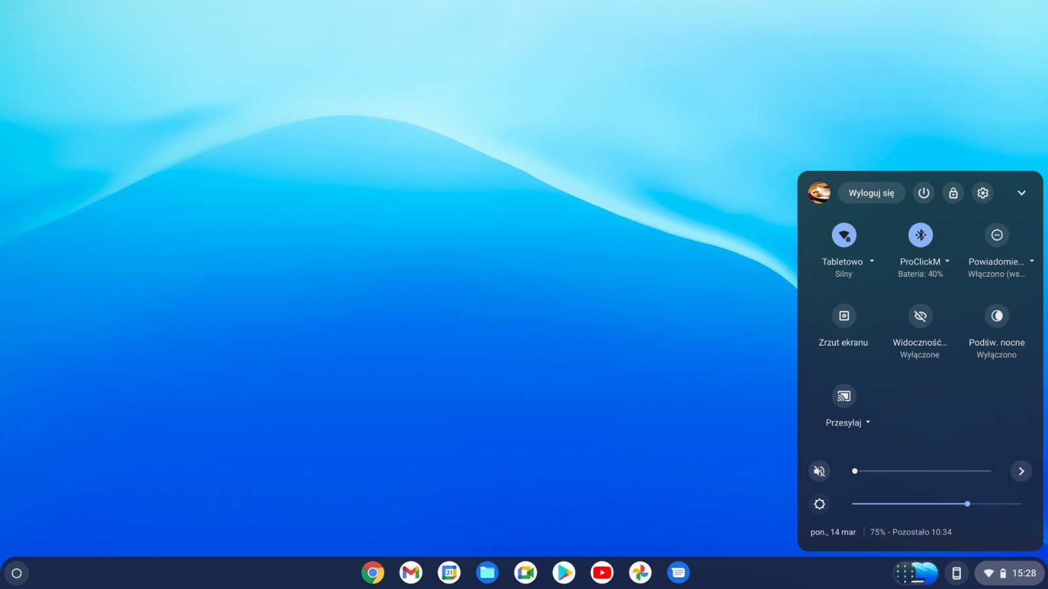
Task: Unmute audio with the speaker icon
Action: click(819, 471)
